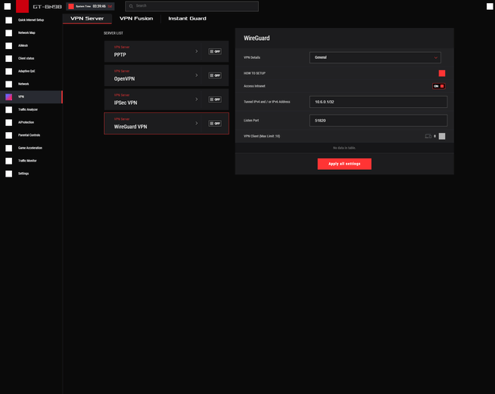Click the red HOW TO SETUP icon

(x=441, y=73)
